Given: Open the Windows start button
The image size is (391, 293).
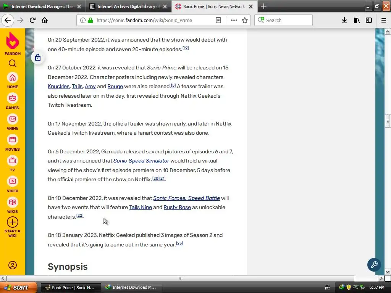Looking at the screenshot, I should (18, 287).
